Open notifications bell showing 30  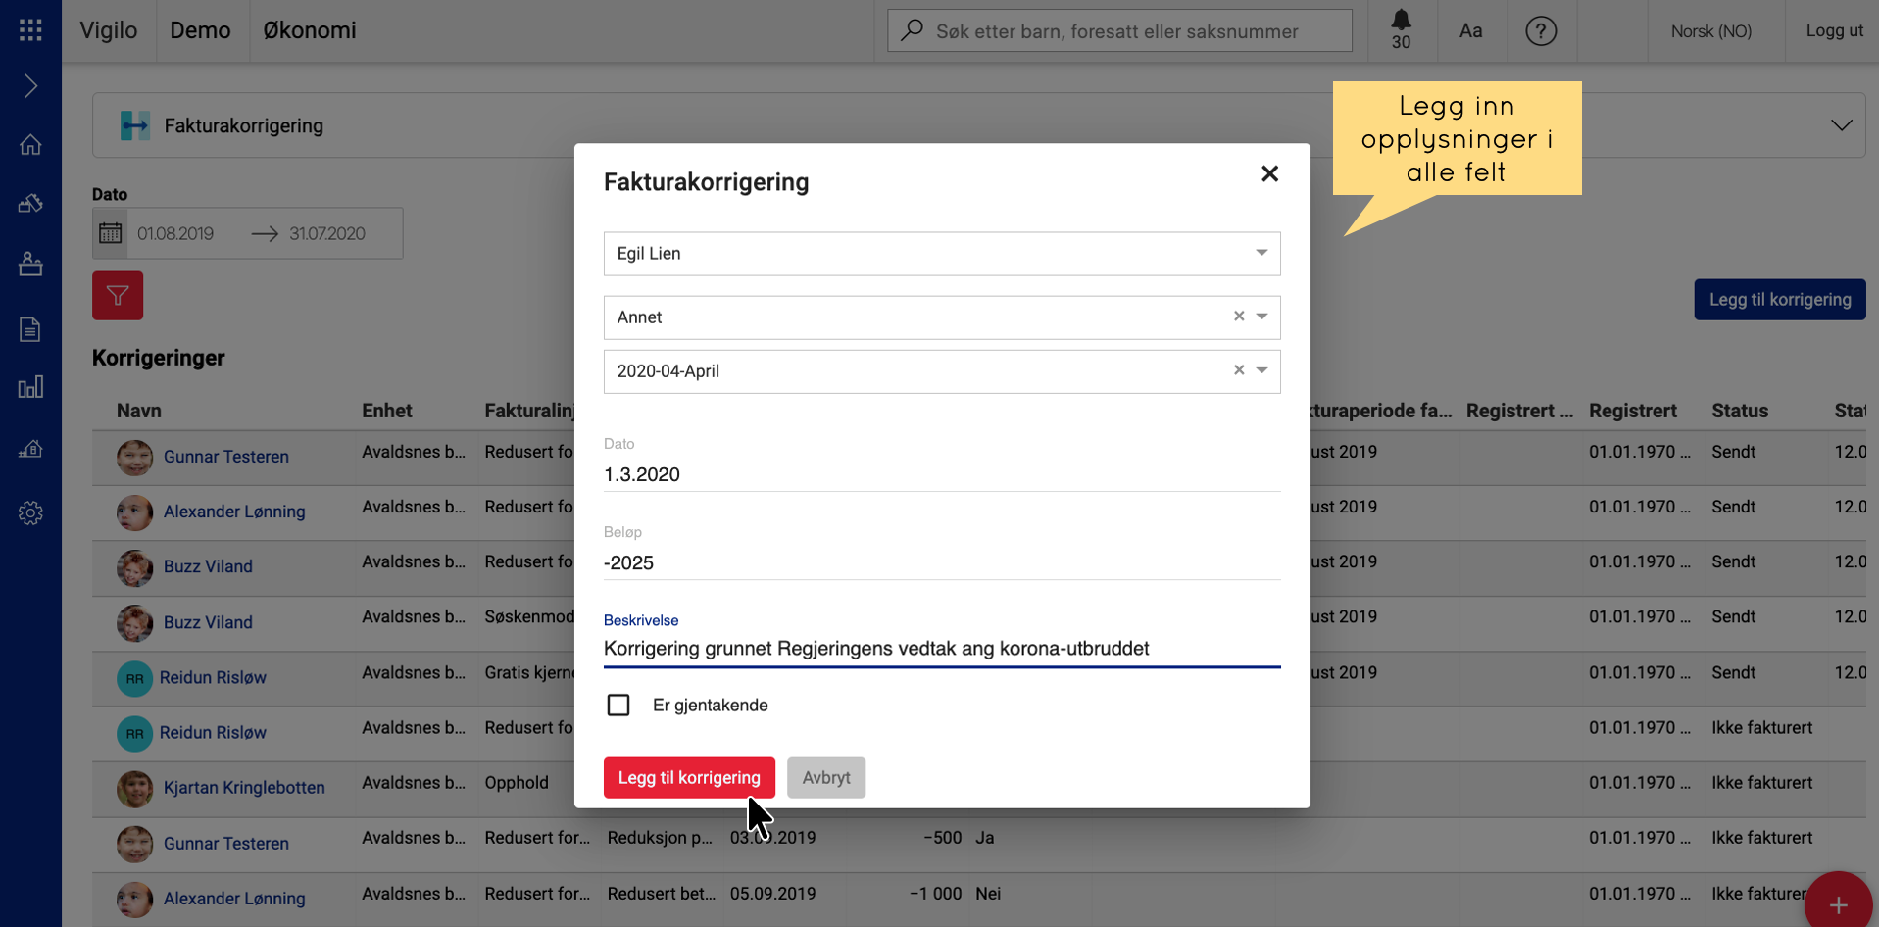point(1401,29)
